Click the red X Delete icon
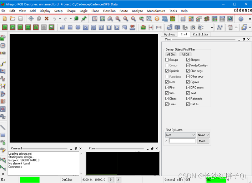 click(47, 19)
